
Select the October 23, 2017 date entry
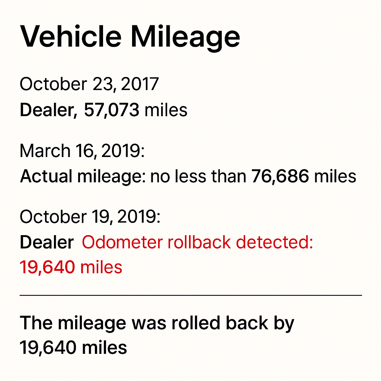point(89,84)
